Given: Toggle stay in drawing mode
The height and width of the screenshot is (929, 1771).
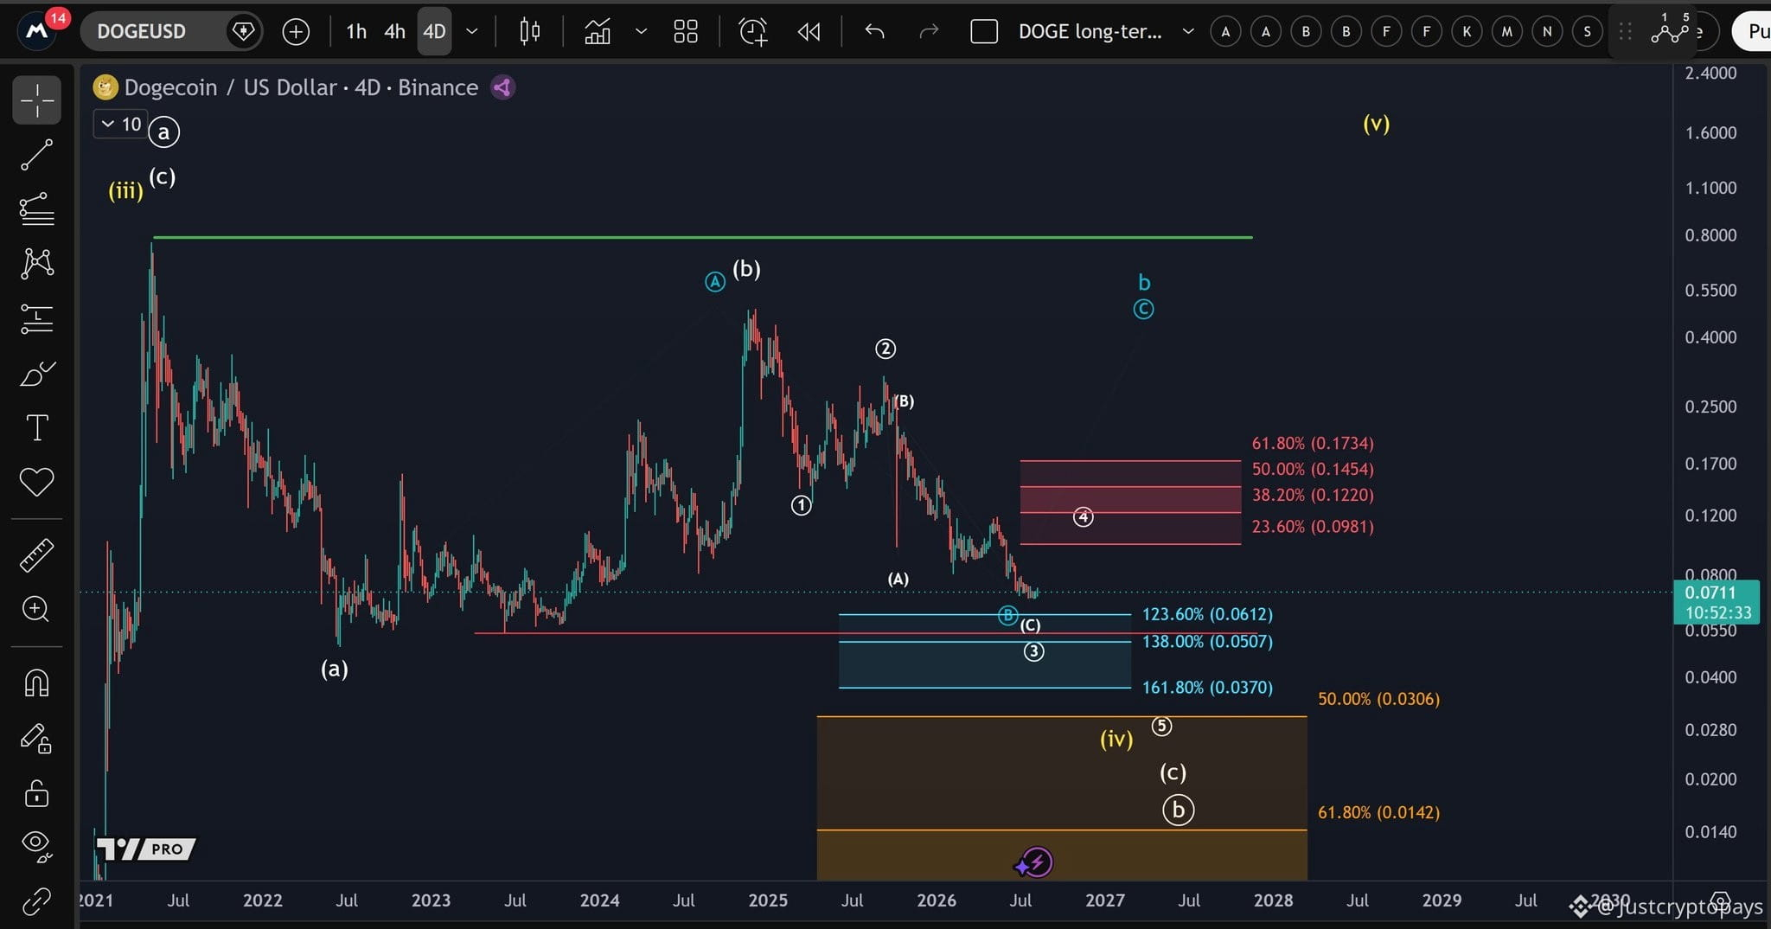Looking at the screenshot, I should 36,738.
